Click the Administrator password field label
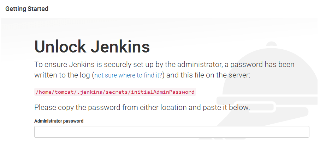 pos(59,121)
